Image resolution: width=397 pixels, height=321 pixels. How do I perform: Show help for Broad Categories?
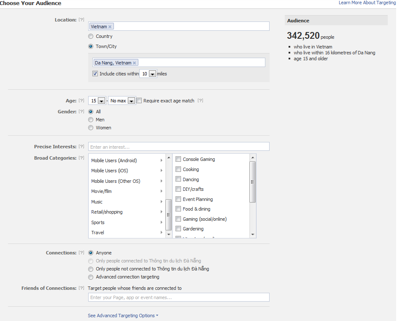coord(81,158)
